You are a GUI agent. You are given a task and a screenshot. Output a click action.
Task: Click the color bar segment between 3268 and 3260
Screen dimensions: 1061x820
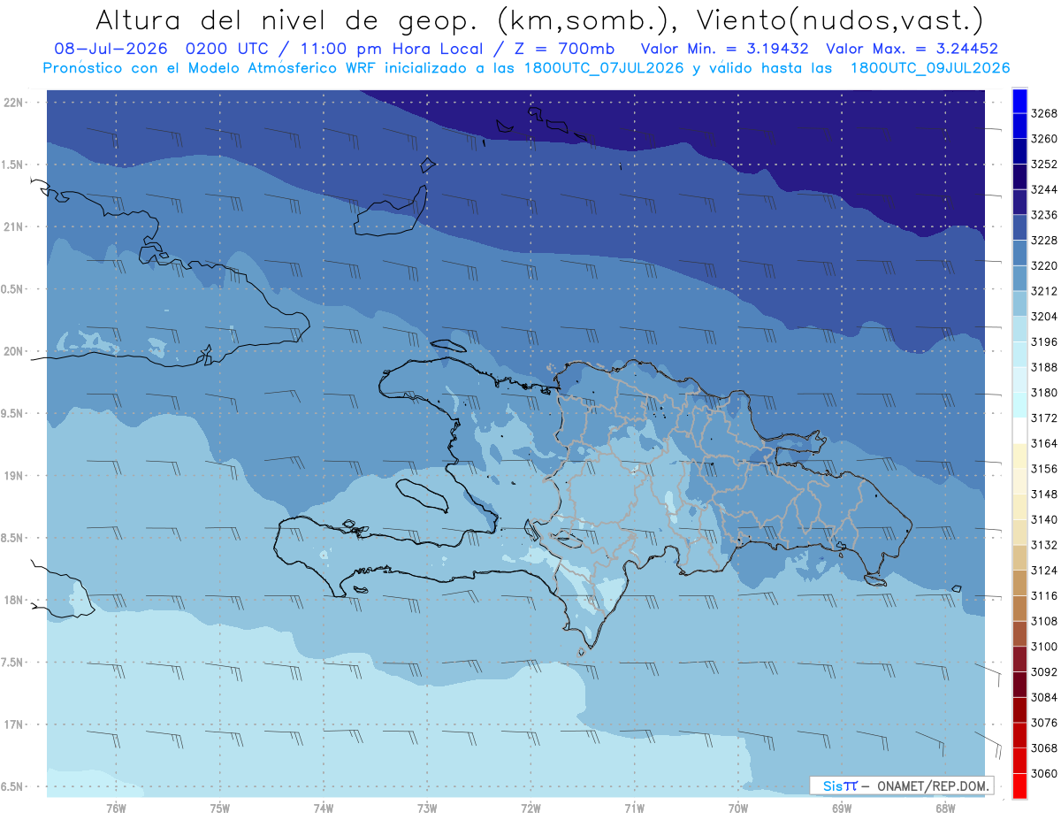click(1019, 126)
